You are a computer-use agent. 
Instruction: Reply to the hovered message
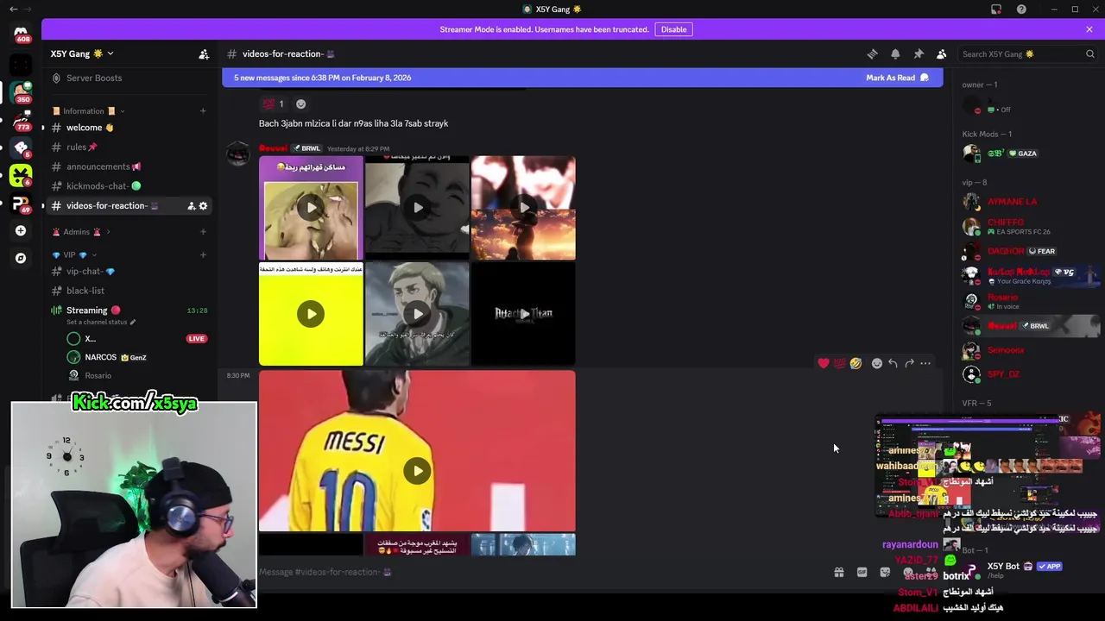(x=893, y=363)
